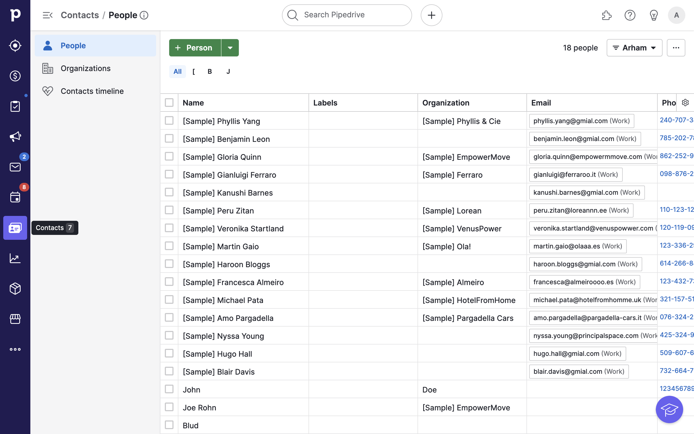Open the three-dots more options button
Image resolution: width=694 pixels, height=434 pixels.
[x=676, y=48]
